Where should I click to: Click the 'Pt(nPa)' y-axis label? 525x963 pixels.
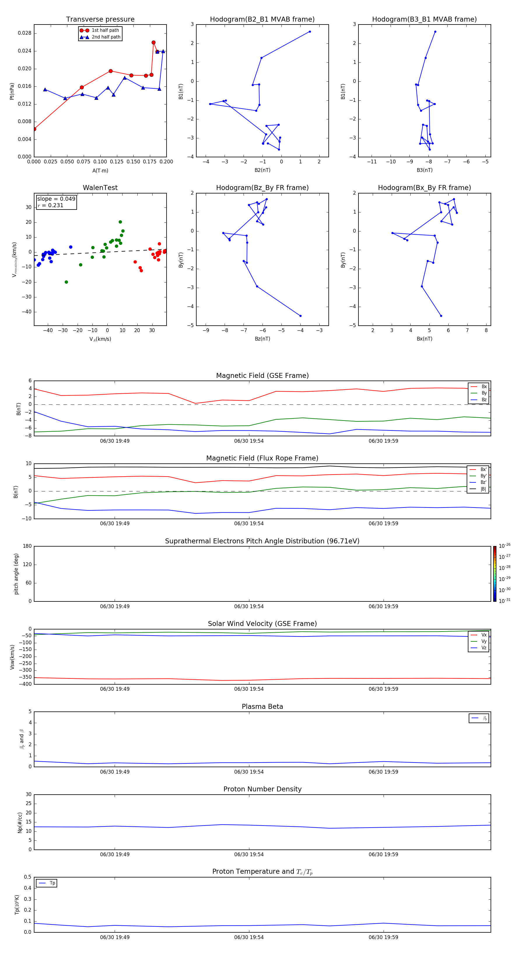[x=12, y=91]
